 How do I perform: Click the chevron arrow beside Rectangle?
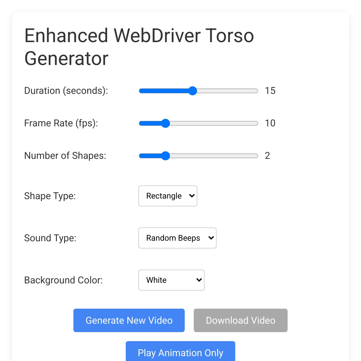192,196
